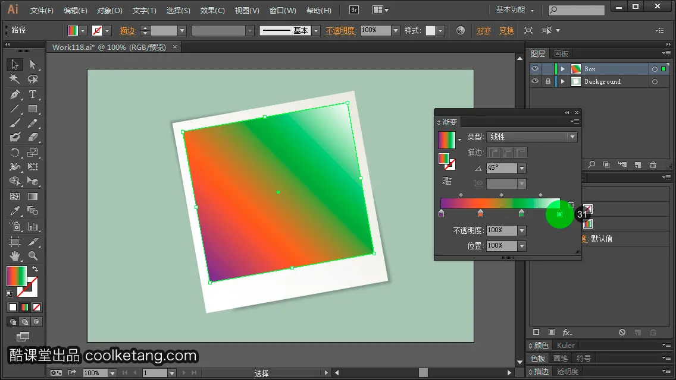Viewport: 676px width, 380px height.
Task: Delete the selected gradient stop trash icon
Action: pyautogui.click(x=571, y=204)
